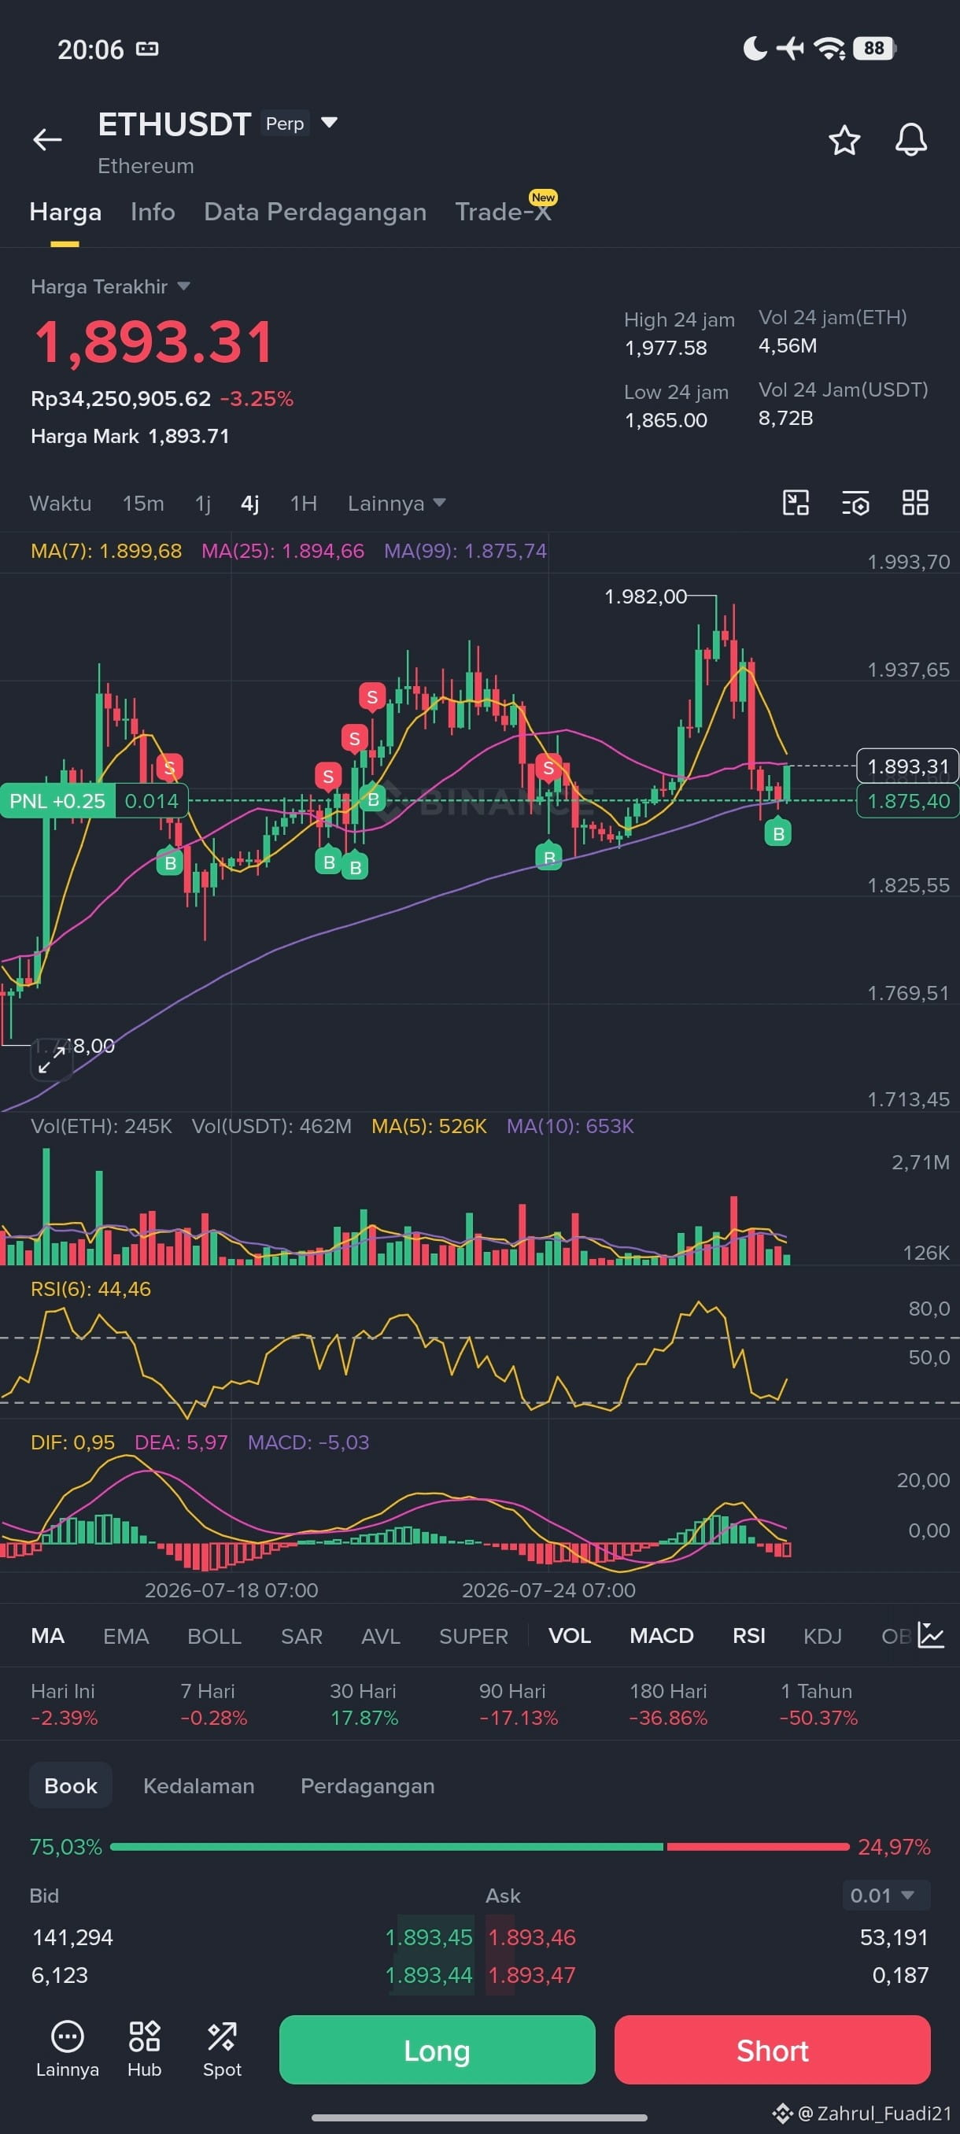Toggle the KDJ sub-indicator
960x2134 pixels.
coord(822,1636)
